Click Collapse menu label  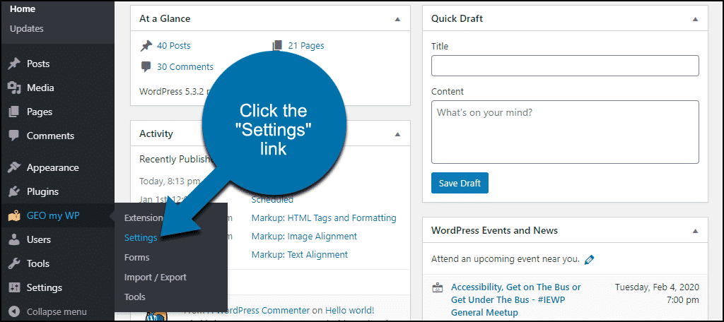click(57, 311)
